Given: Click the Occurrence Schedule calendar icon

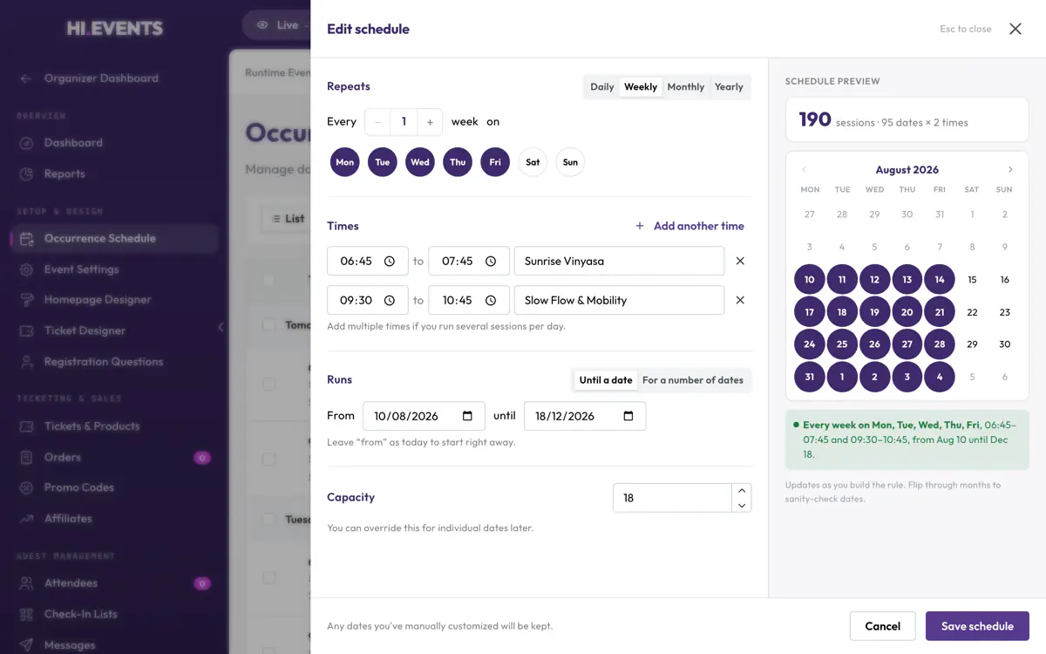Looking at the screenshot, I should (26, 239).
